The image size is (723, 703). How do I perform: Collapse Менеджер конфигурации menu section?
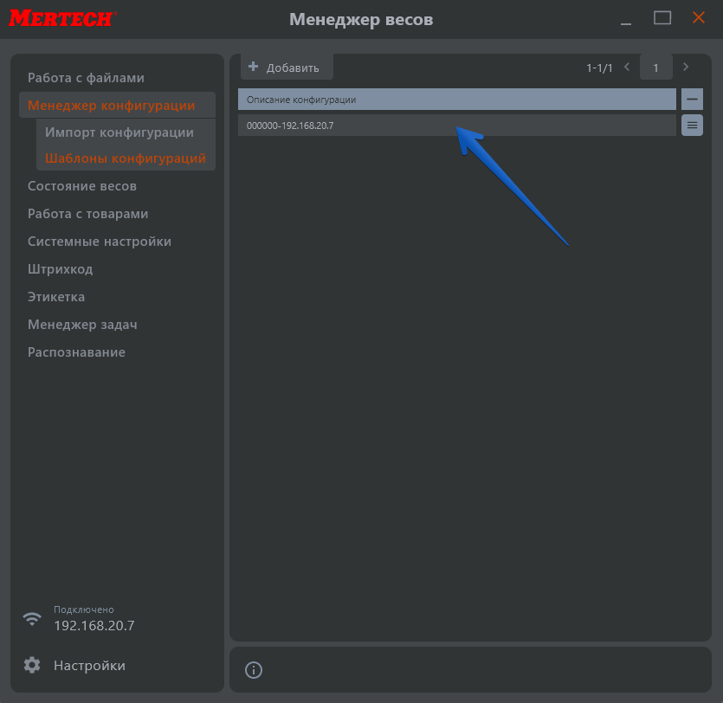click(x=111, y=106)
